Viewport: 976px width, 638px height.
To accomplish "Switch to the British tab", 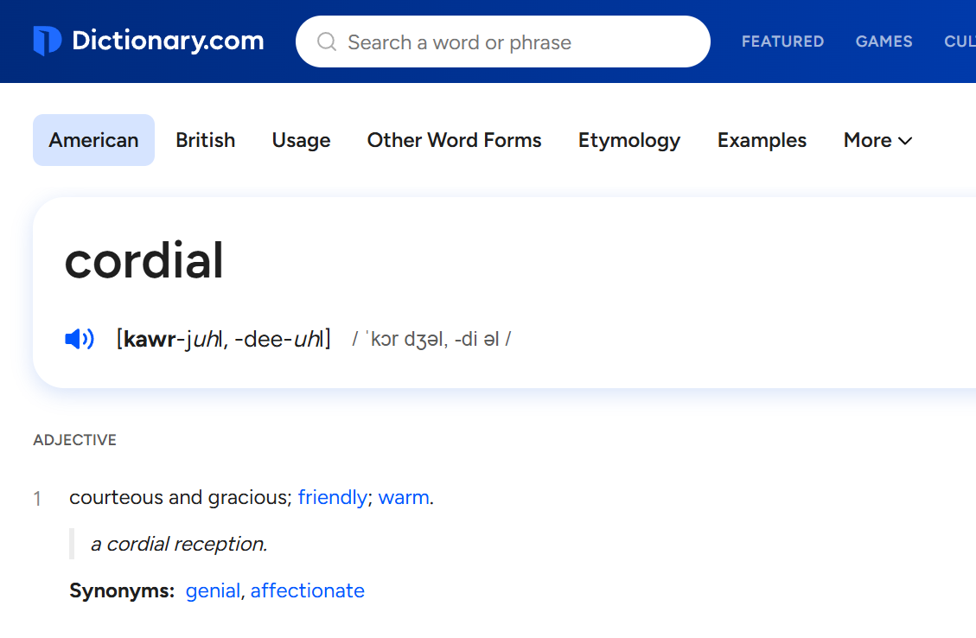I will (x=205, y=140).
